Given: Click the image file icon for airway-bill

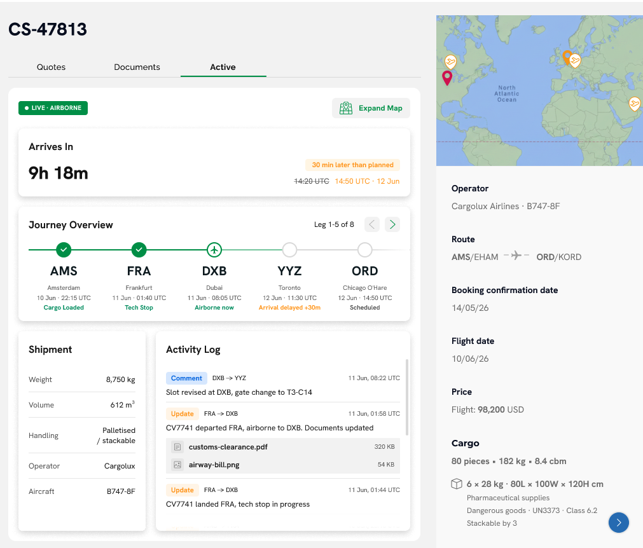Looking at the screenshot, I should coord(177,465).
